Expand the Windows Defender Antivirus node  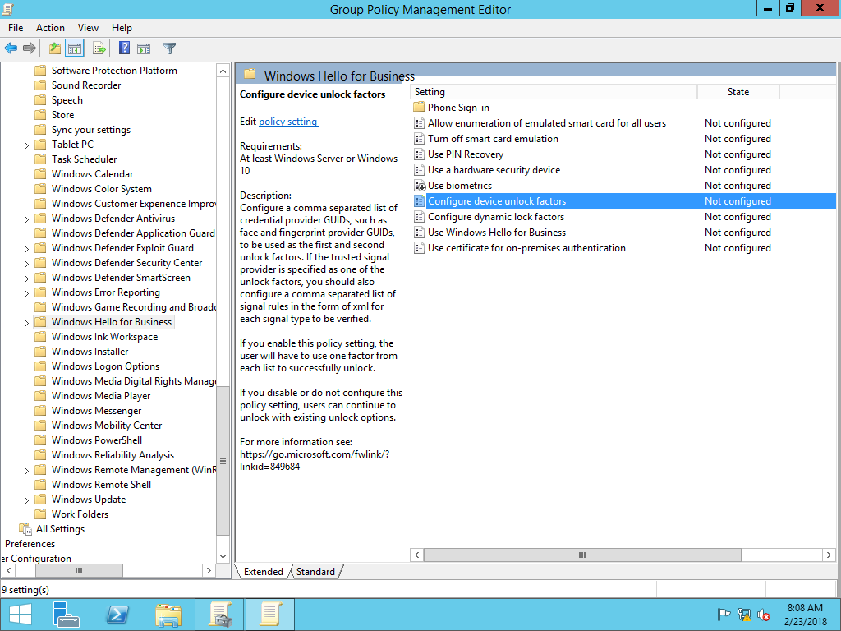26,219
